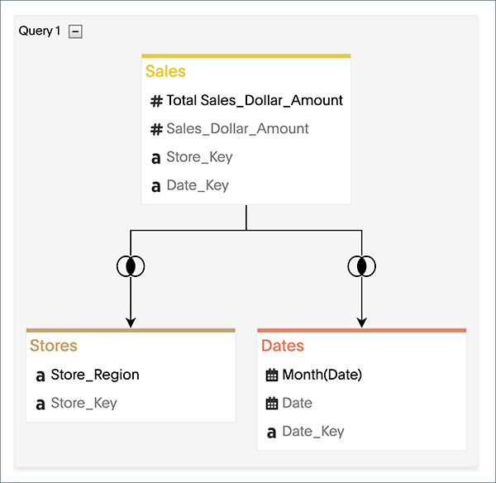Select the Date_Key field in Sales table

pos(198,185)
